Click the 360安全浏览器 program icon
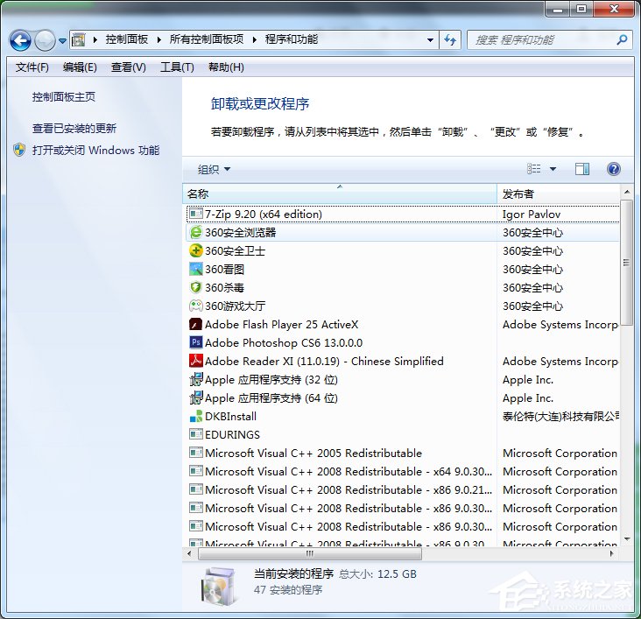This screenshot has height=619, width=641. coord(195,233)
